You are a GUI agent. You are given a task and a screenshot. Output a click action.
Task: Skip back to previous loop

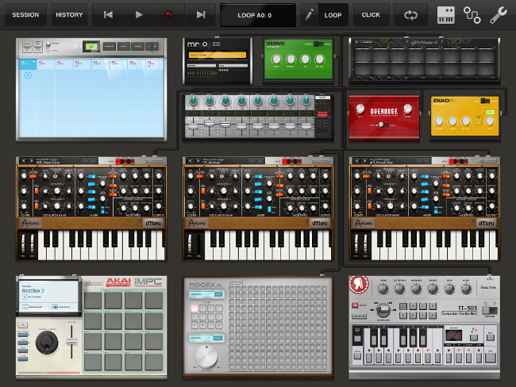click(108, 15)
